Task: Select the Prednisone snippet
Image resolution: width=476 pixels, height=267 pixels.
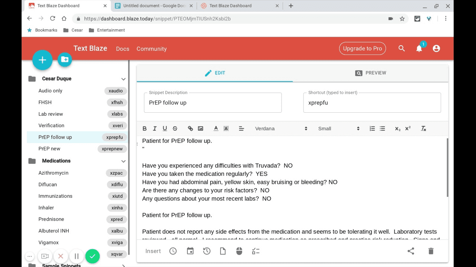Action: 77,219
